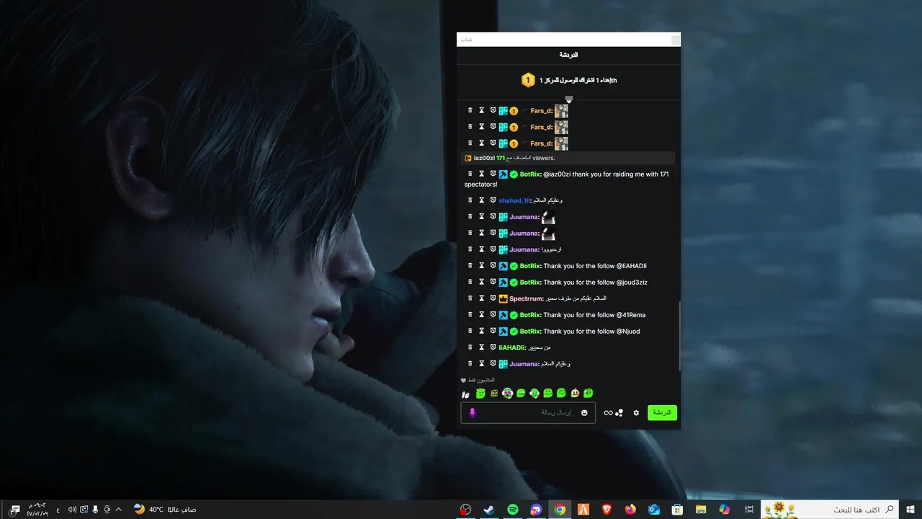Delete shahad_1ll's chat message with trash icon

pyautogui.click(x=470, y=200)
